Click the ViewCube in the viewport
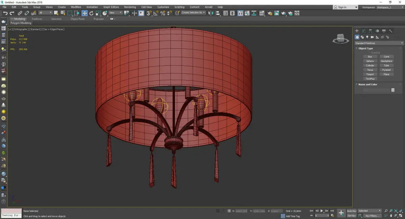 pyautogui.click(x=341, y=38)
